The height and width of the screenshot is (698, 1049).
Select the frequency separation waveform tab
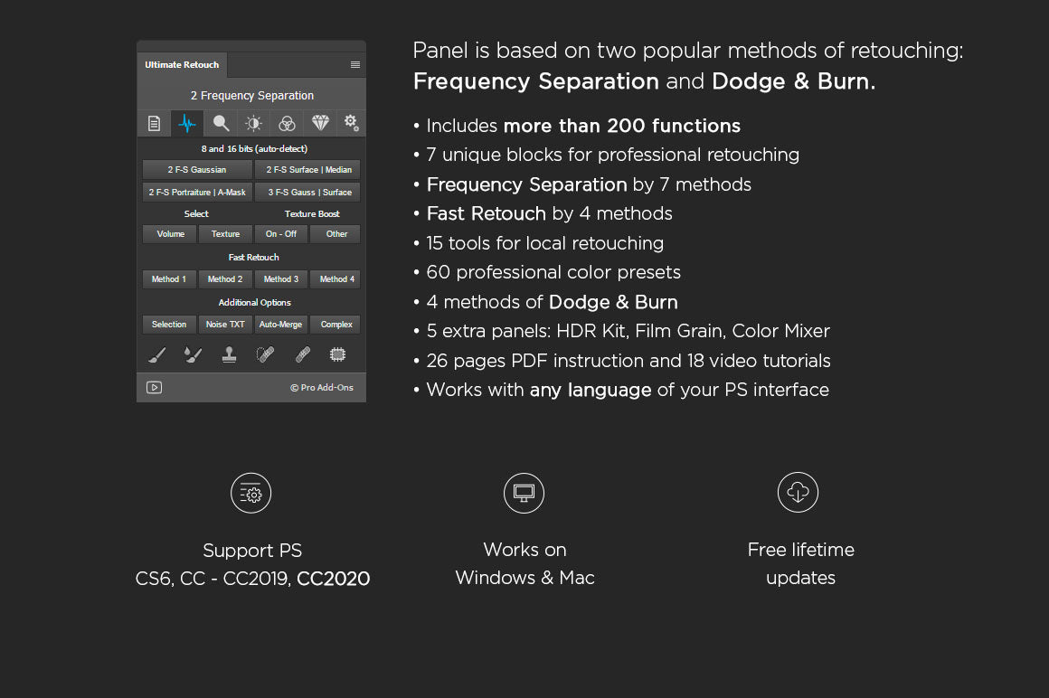coord(187,124)
